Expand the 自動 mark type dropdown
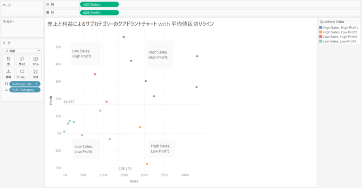Image resolution: width=362 pixels, height=188 pixels. 22,50
